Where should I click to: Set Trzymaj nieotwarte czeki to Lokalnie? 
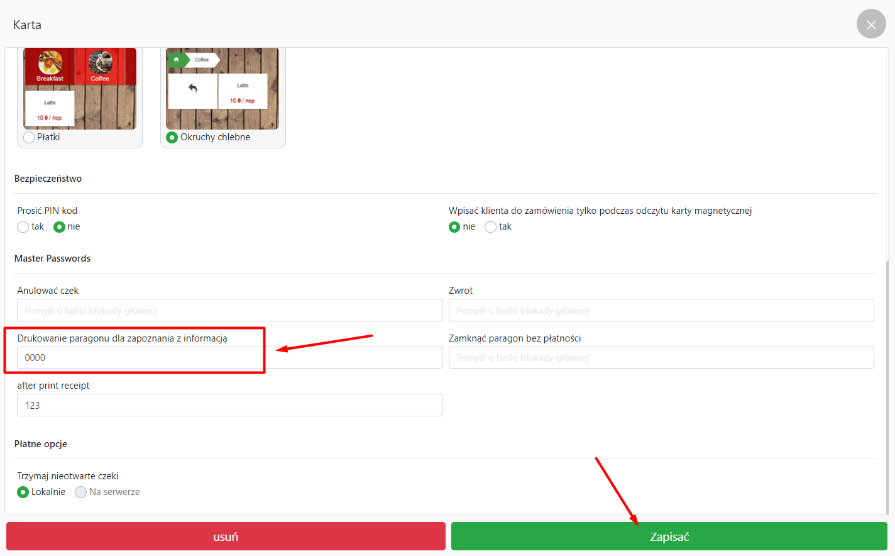click(x=23, y=492)
